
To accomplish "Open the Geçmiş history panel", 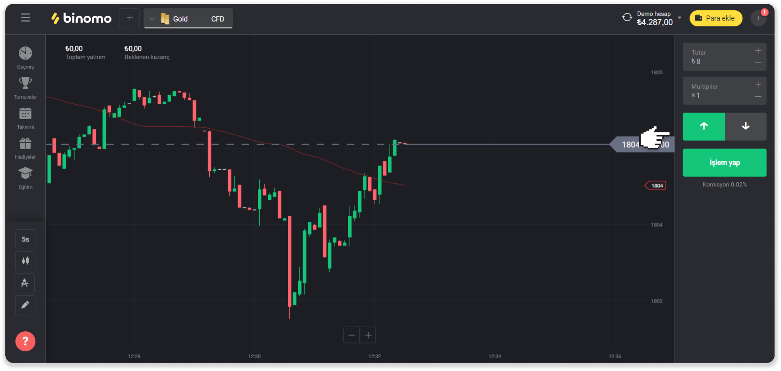I will (25, 54).
